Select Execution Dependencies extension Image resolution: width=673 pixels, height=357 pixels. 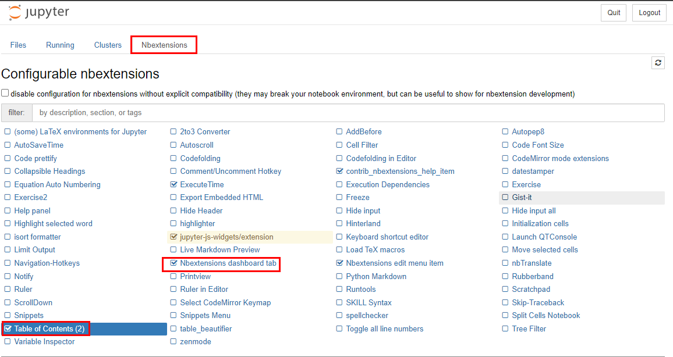click(x=388, y=184)
